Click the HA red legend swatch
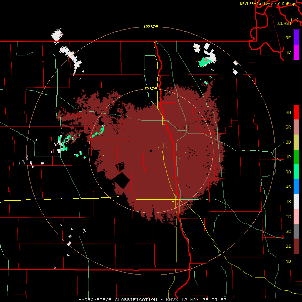This screenshot has height=302, width=302. coord(296,112)
